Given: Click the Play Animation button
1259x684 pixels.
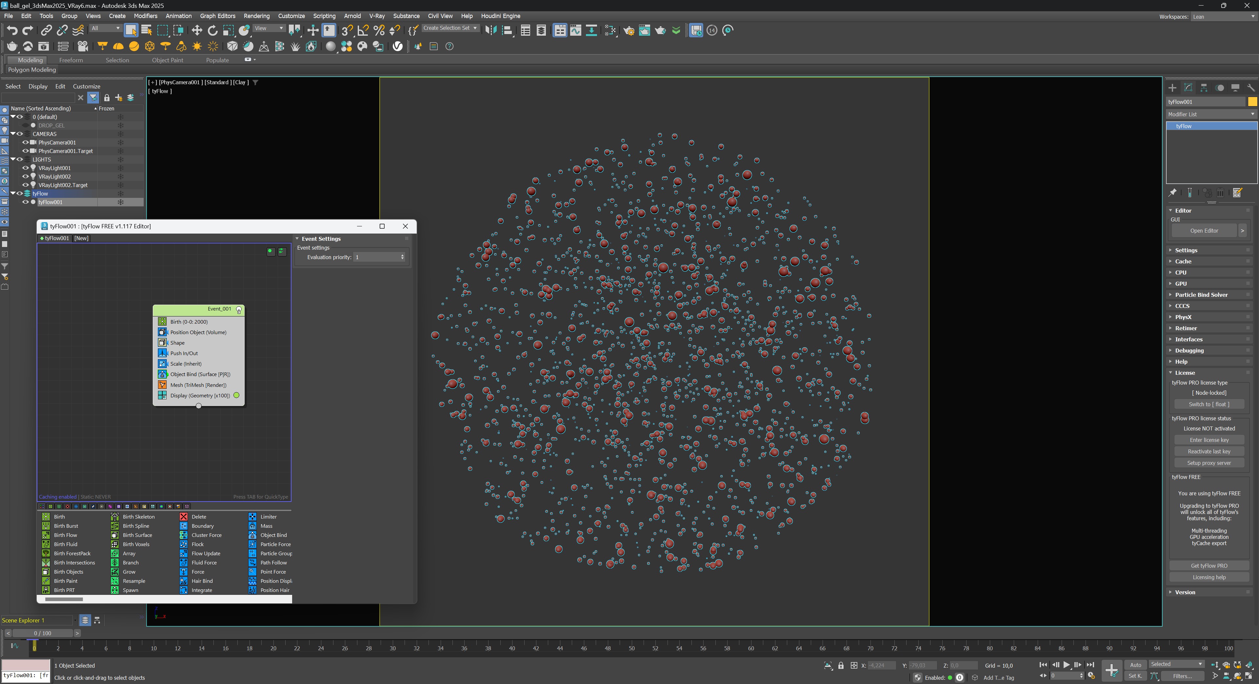Looking at the screenshot, I should [1067, 665].
